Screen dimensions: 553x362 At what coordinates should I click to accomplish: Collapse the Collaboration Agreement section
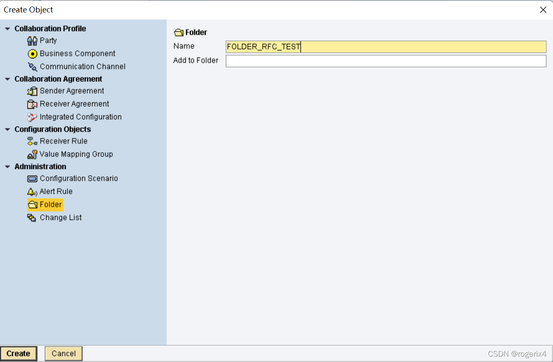click(7, 79)
